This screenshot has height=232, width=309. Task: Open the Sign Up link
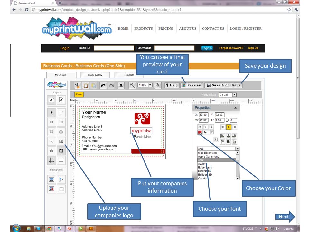(x=253, y=48)
